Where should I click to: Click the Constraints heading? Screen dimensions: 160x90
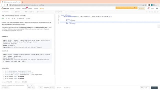click(x=5, y=68)
